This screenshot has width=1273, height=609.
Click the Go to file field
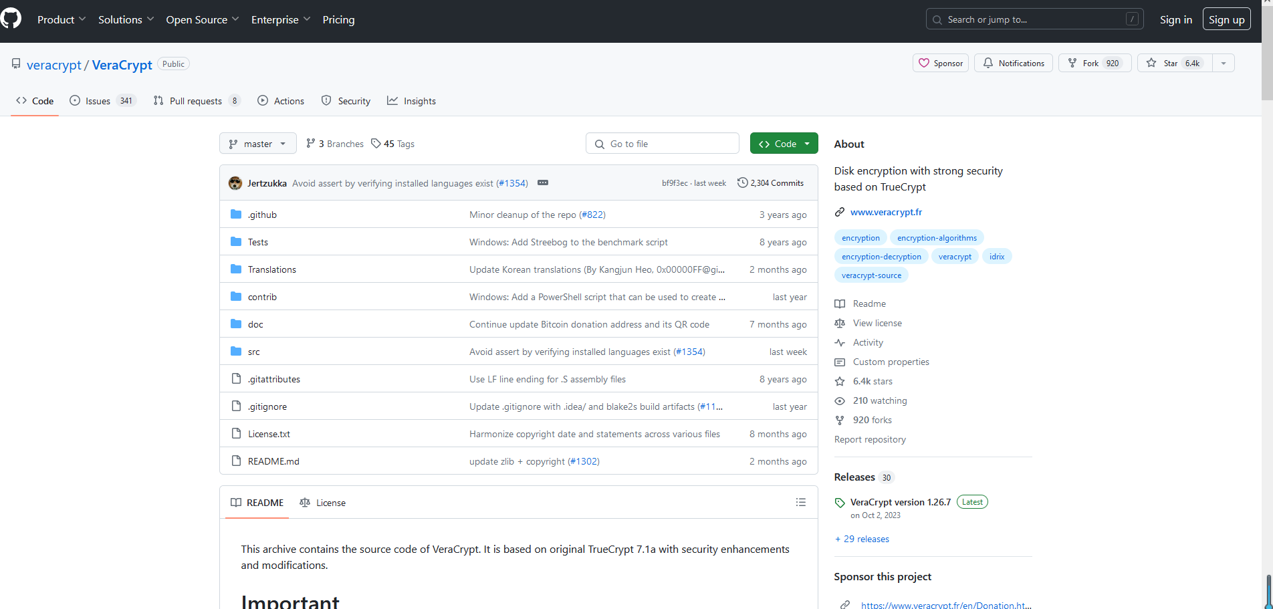[663, 144]
